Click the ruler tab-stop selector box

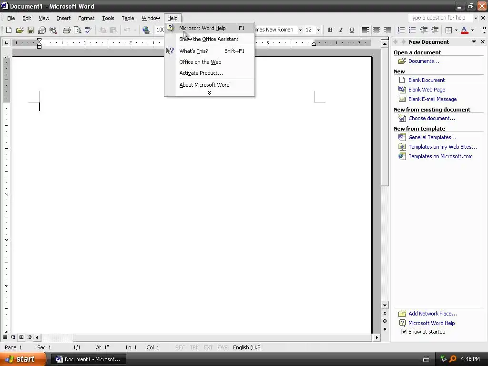point(6,42)
